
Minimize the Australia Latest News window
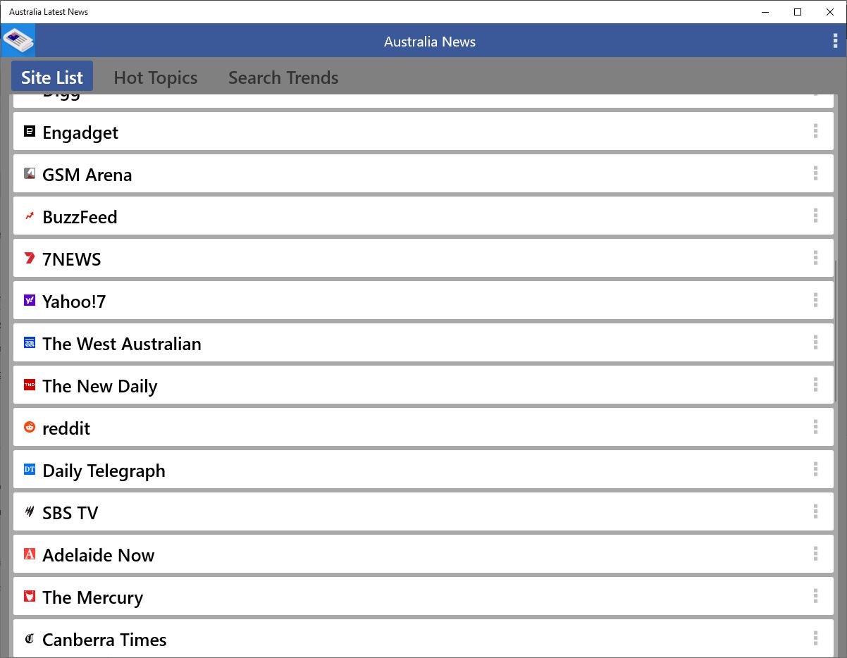[765, 12]
